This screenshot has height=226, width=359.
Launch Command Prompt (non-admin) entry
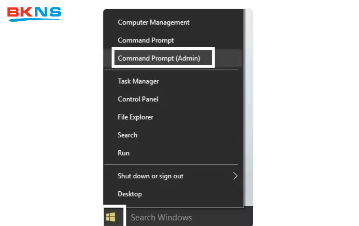pyautogui.click(x=146, y=40)
